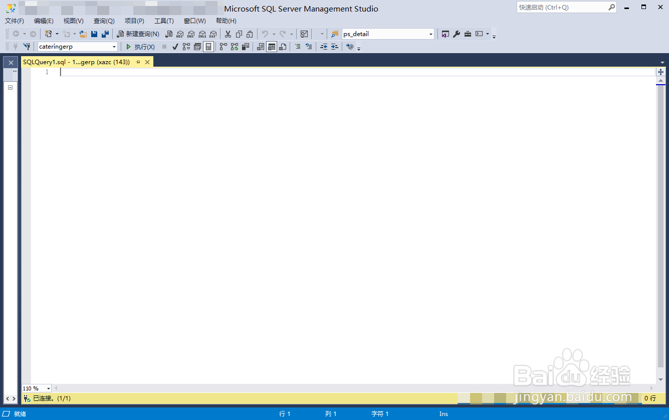Click the New Query (新建查询) button

click(138, 34)
